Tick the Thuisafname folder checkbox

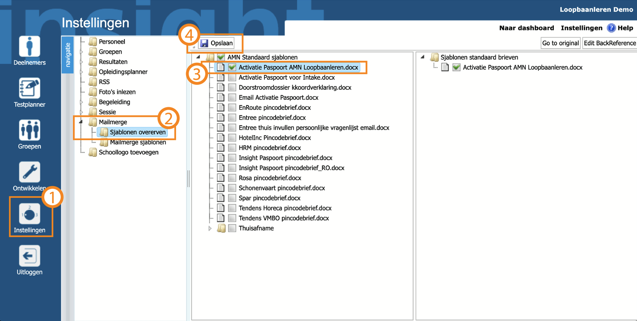pyautogui.click(x=232, y=228)
